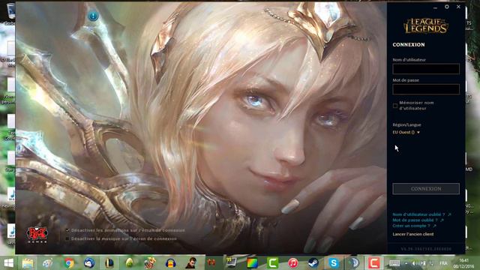480x270 pixels.
Task: Tick Mémoriser nom d'utilisateur checkbox
Action: pos(395,106)
